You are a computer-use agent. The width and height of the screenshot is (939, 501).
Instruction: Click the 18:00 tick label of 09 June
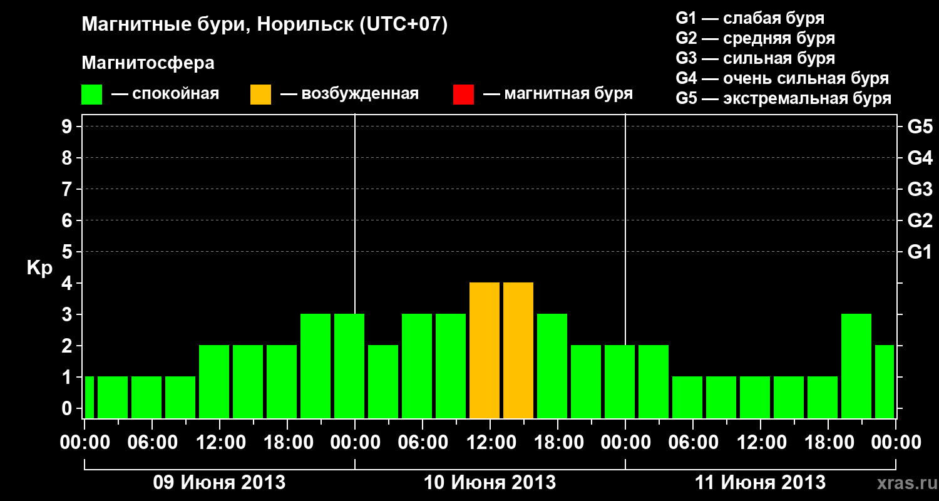[287, 442]
